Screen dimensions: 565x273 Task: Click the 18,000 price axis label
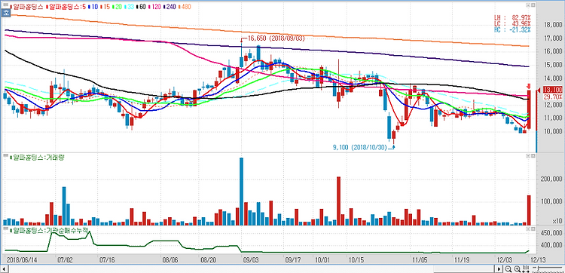point(552,25)
